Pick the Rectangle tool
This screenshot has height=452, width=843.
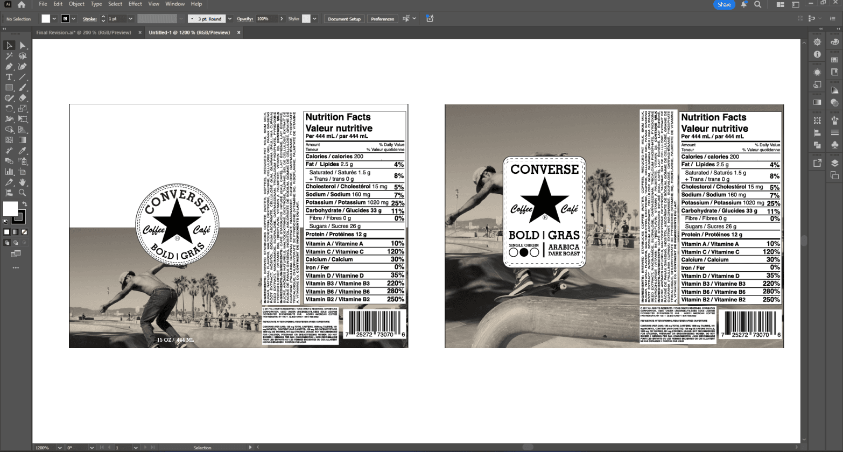pos(9,88)
